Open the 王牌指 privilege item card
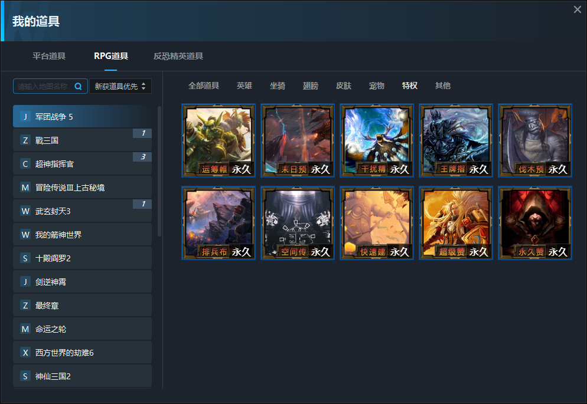The image size is (587, 404). 456,140
